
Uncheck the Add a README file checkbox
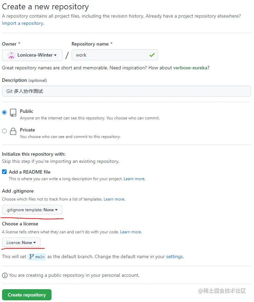(x=4, y=172)
